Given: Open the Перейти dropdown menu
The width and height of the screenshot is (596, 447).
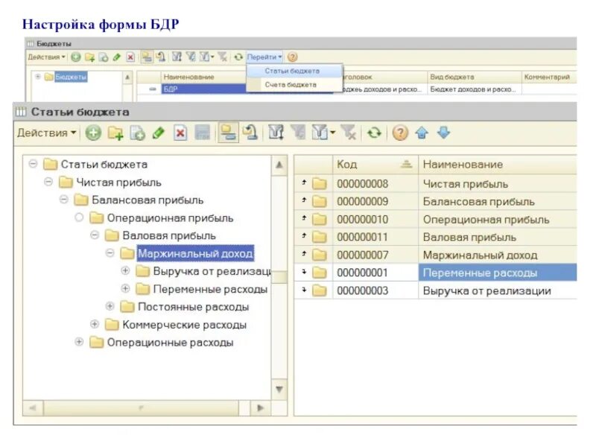Looking at the screenshot, I should [264, 57].
